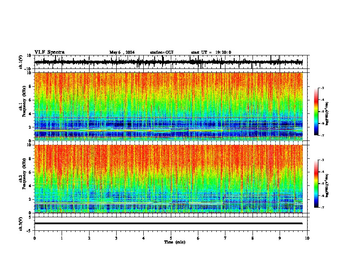Click the "1" tick on the time axis
346x267 pixels.
62,238
